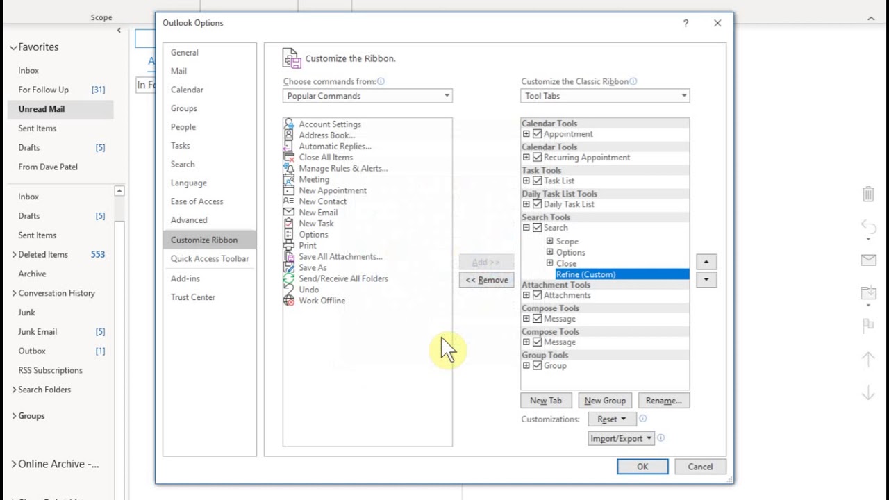Click the Meeting command icon

pos(289,179)
